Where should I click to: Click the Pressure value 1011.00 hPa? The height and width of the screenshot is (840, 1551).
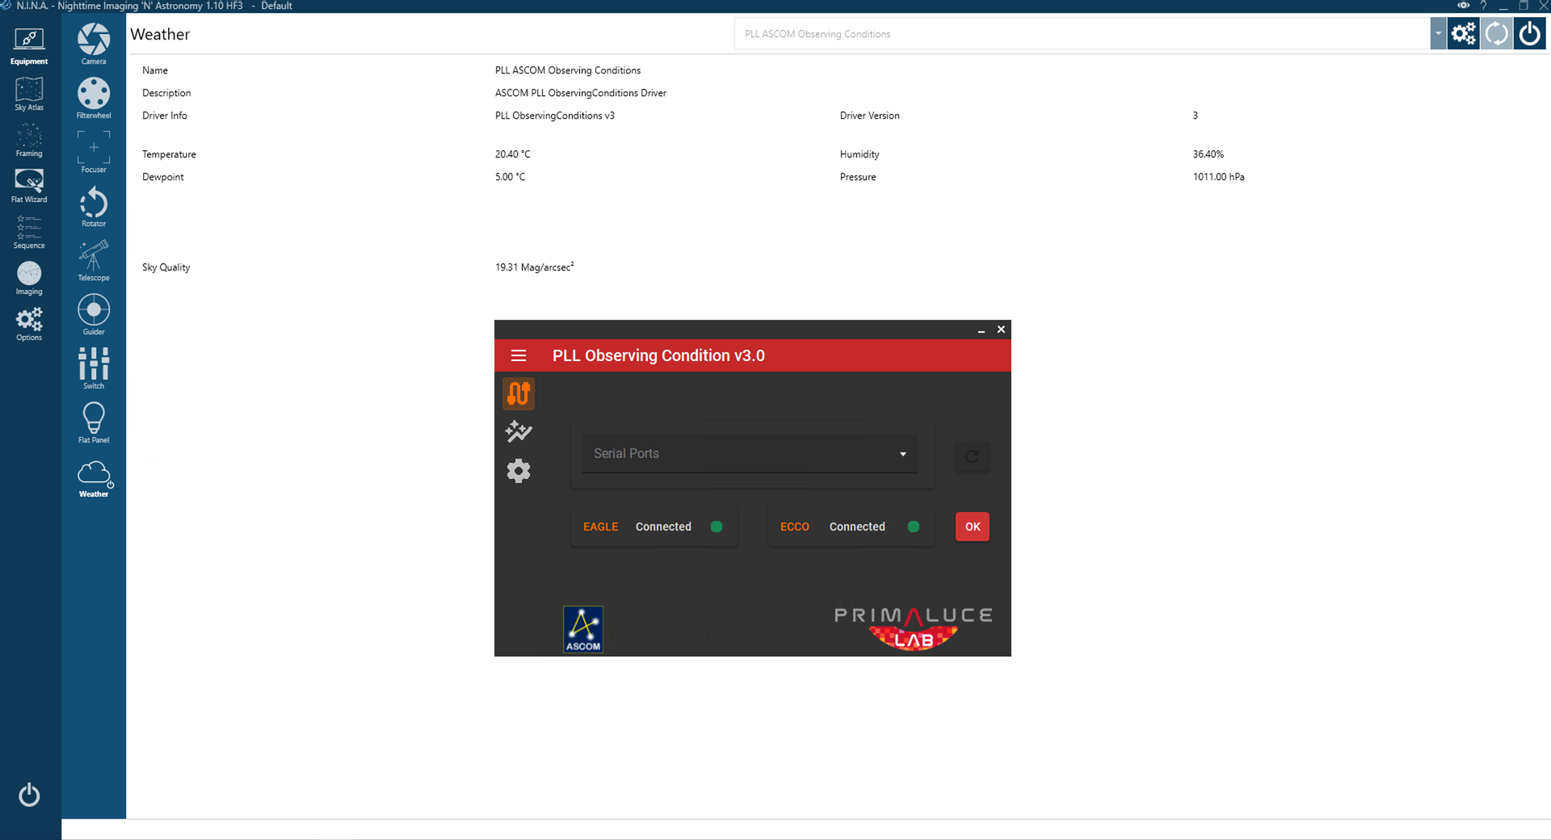1219,177
